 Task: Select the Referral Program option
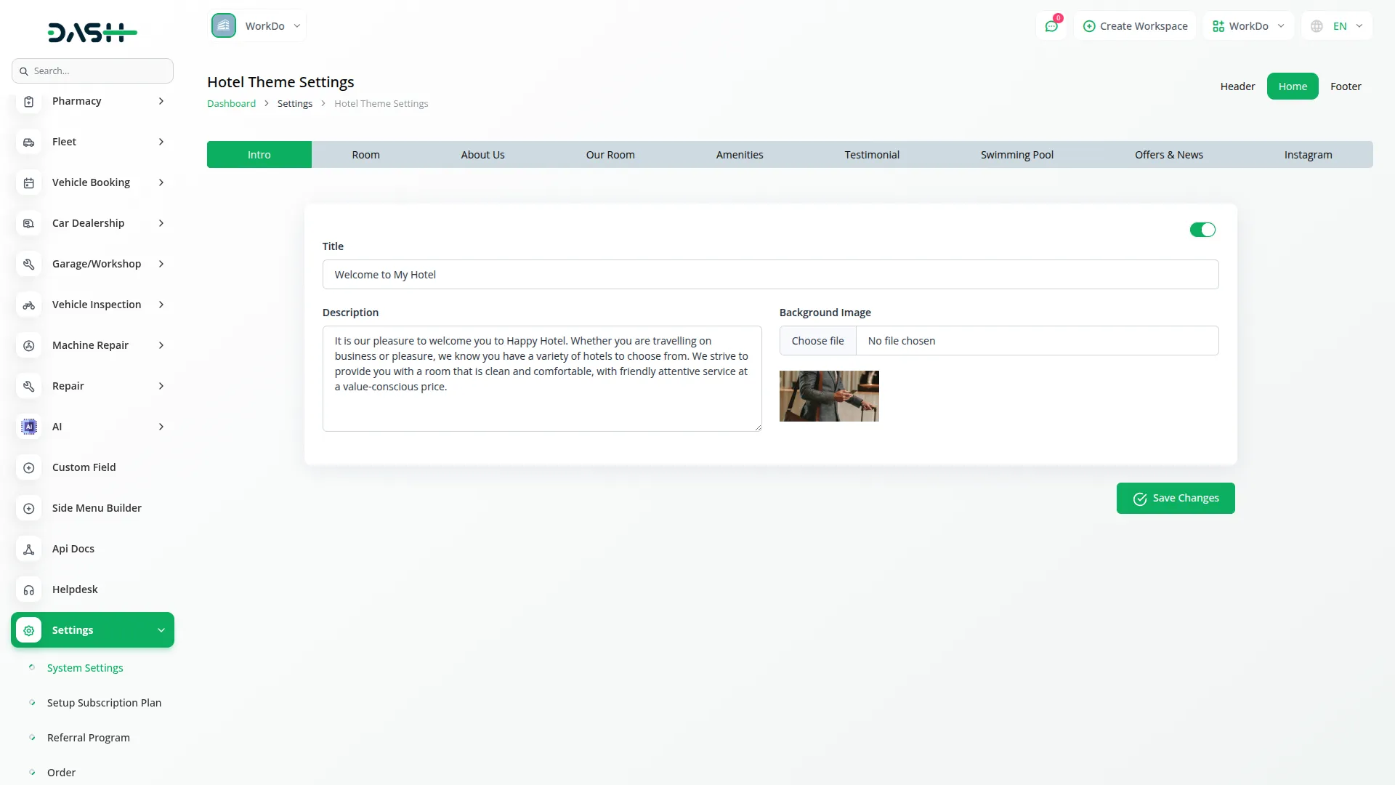tap(88, 737)
